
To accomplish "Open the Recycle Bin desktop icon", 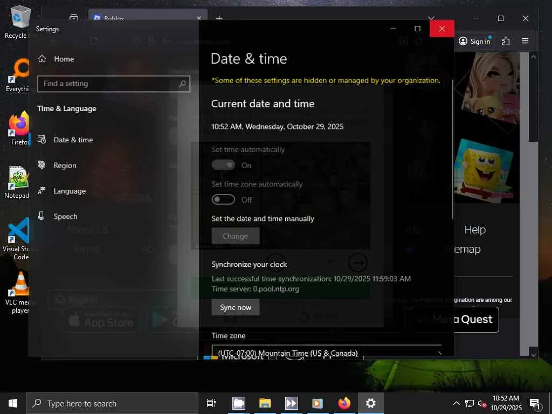I will [x=20, y=22].
